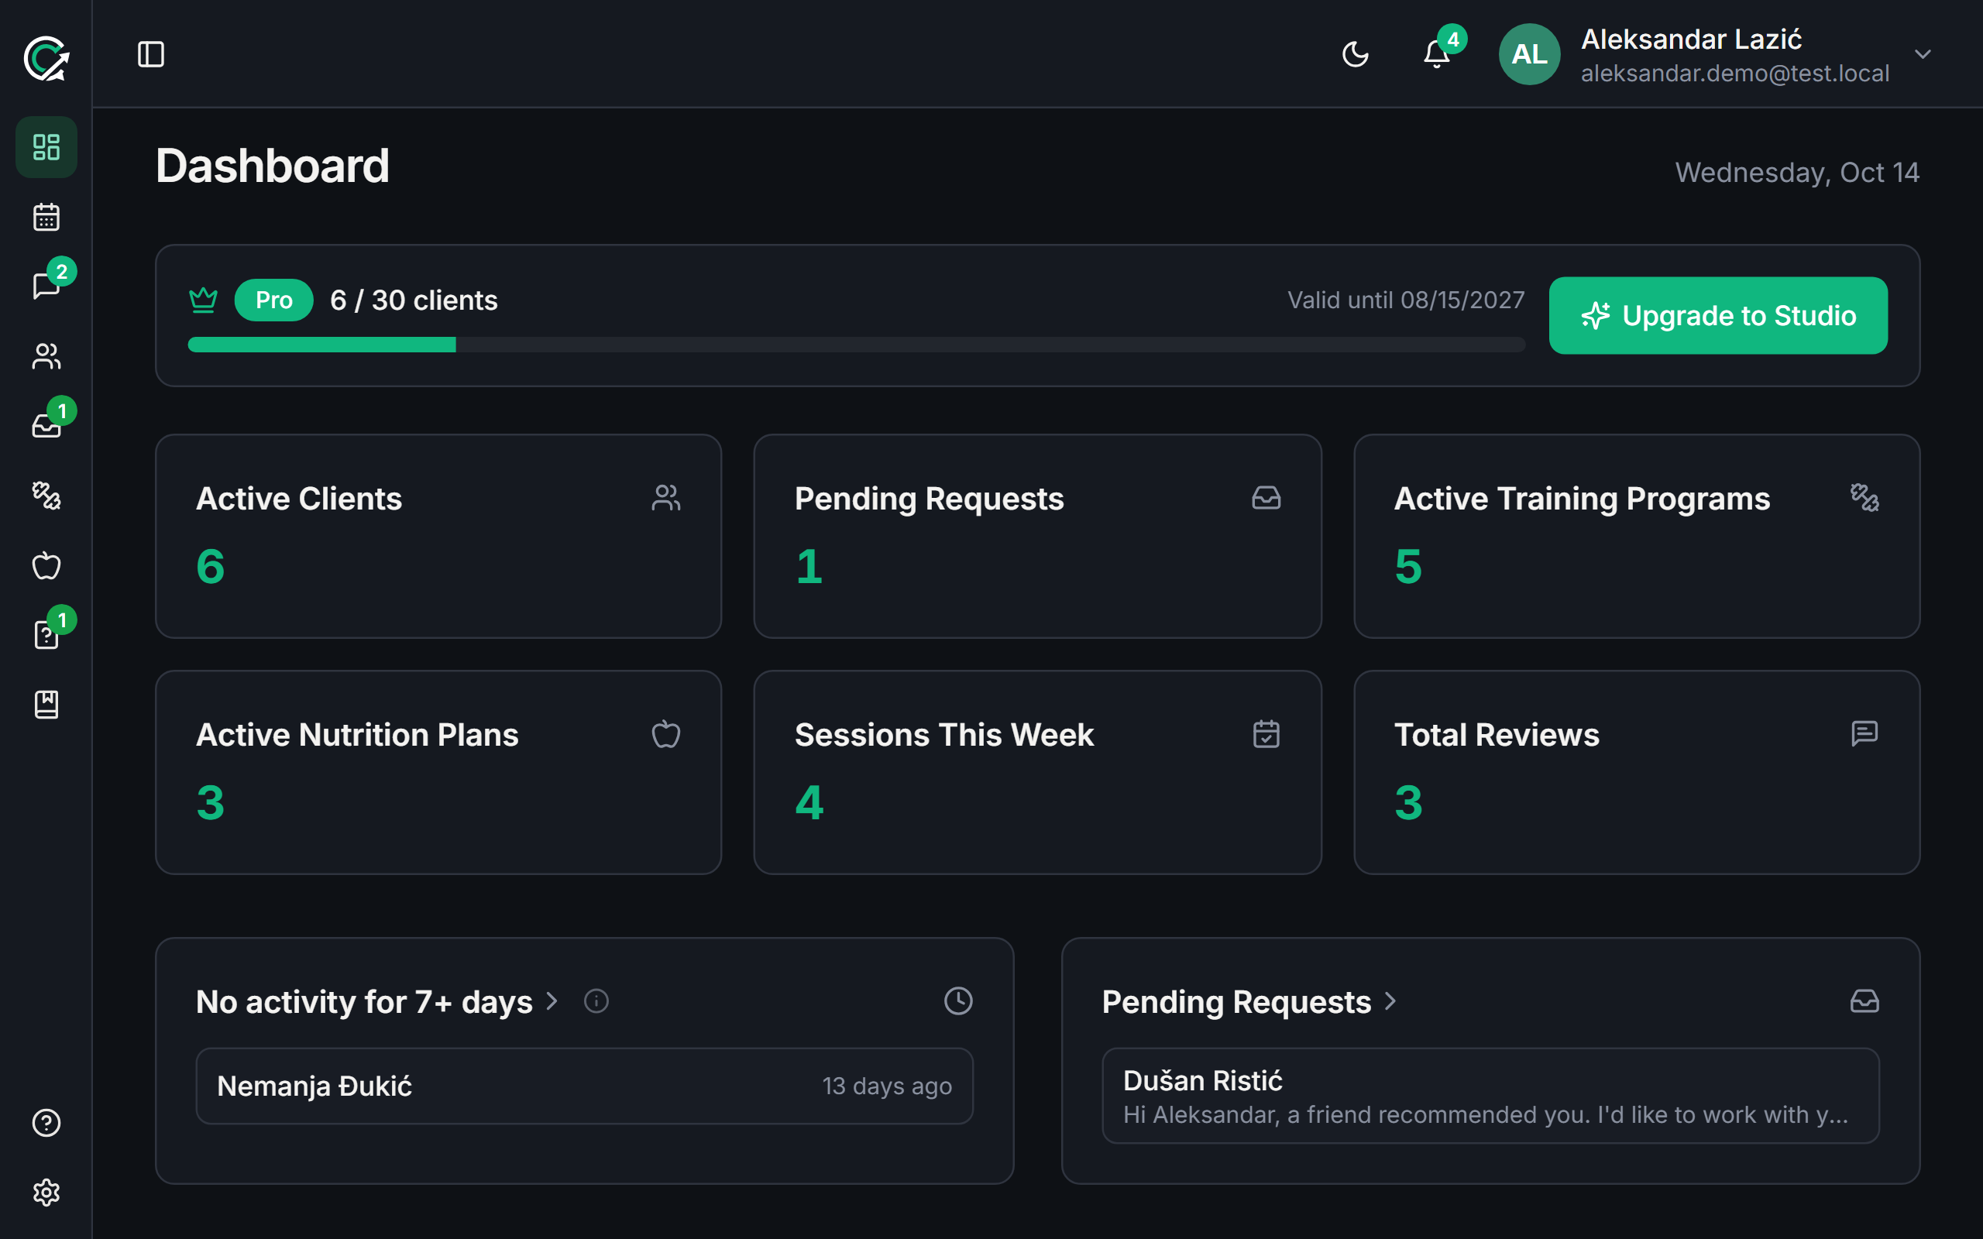The image size is (1983, 1239).
Task: Toggle sidebar collapse panel button
Action: point(151,54)
